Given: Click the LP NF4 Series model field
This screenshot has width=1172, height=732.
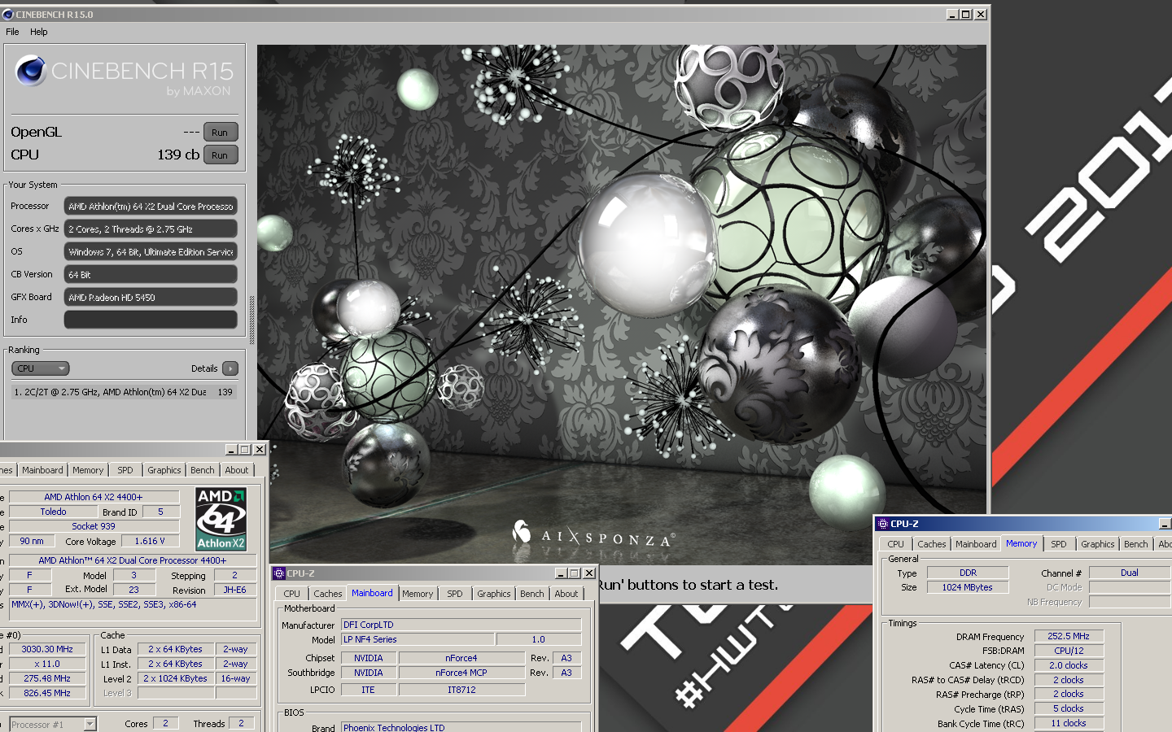Looking at the screenshot, I should [x=418, y=639].
